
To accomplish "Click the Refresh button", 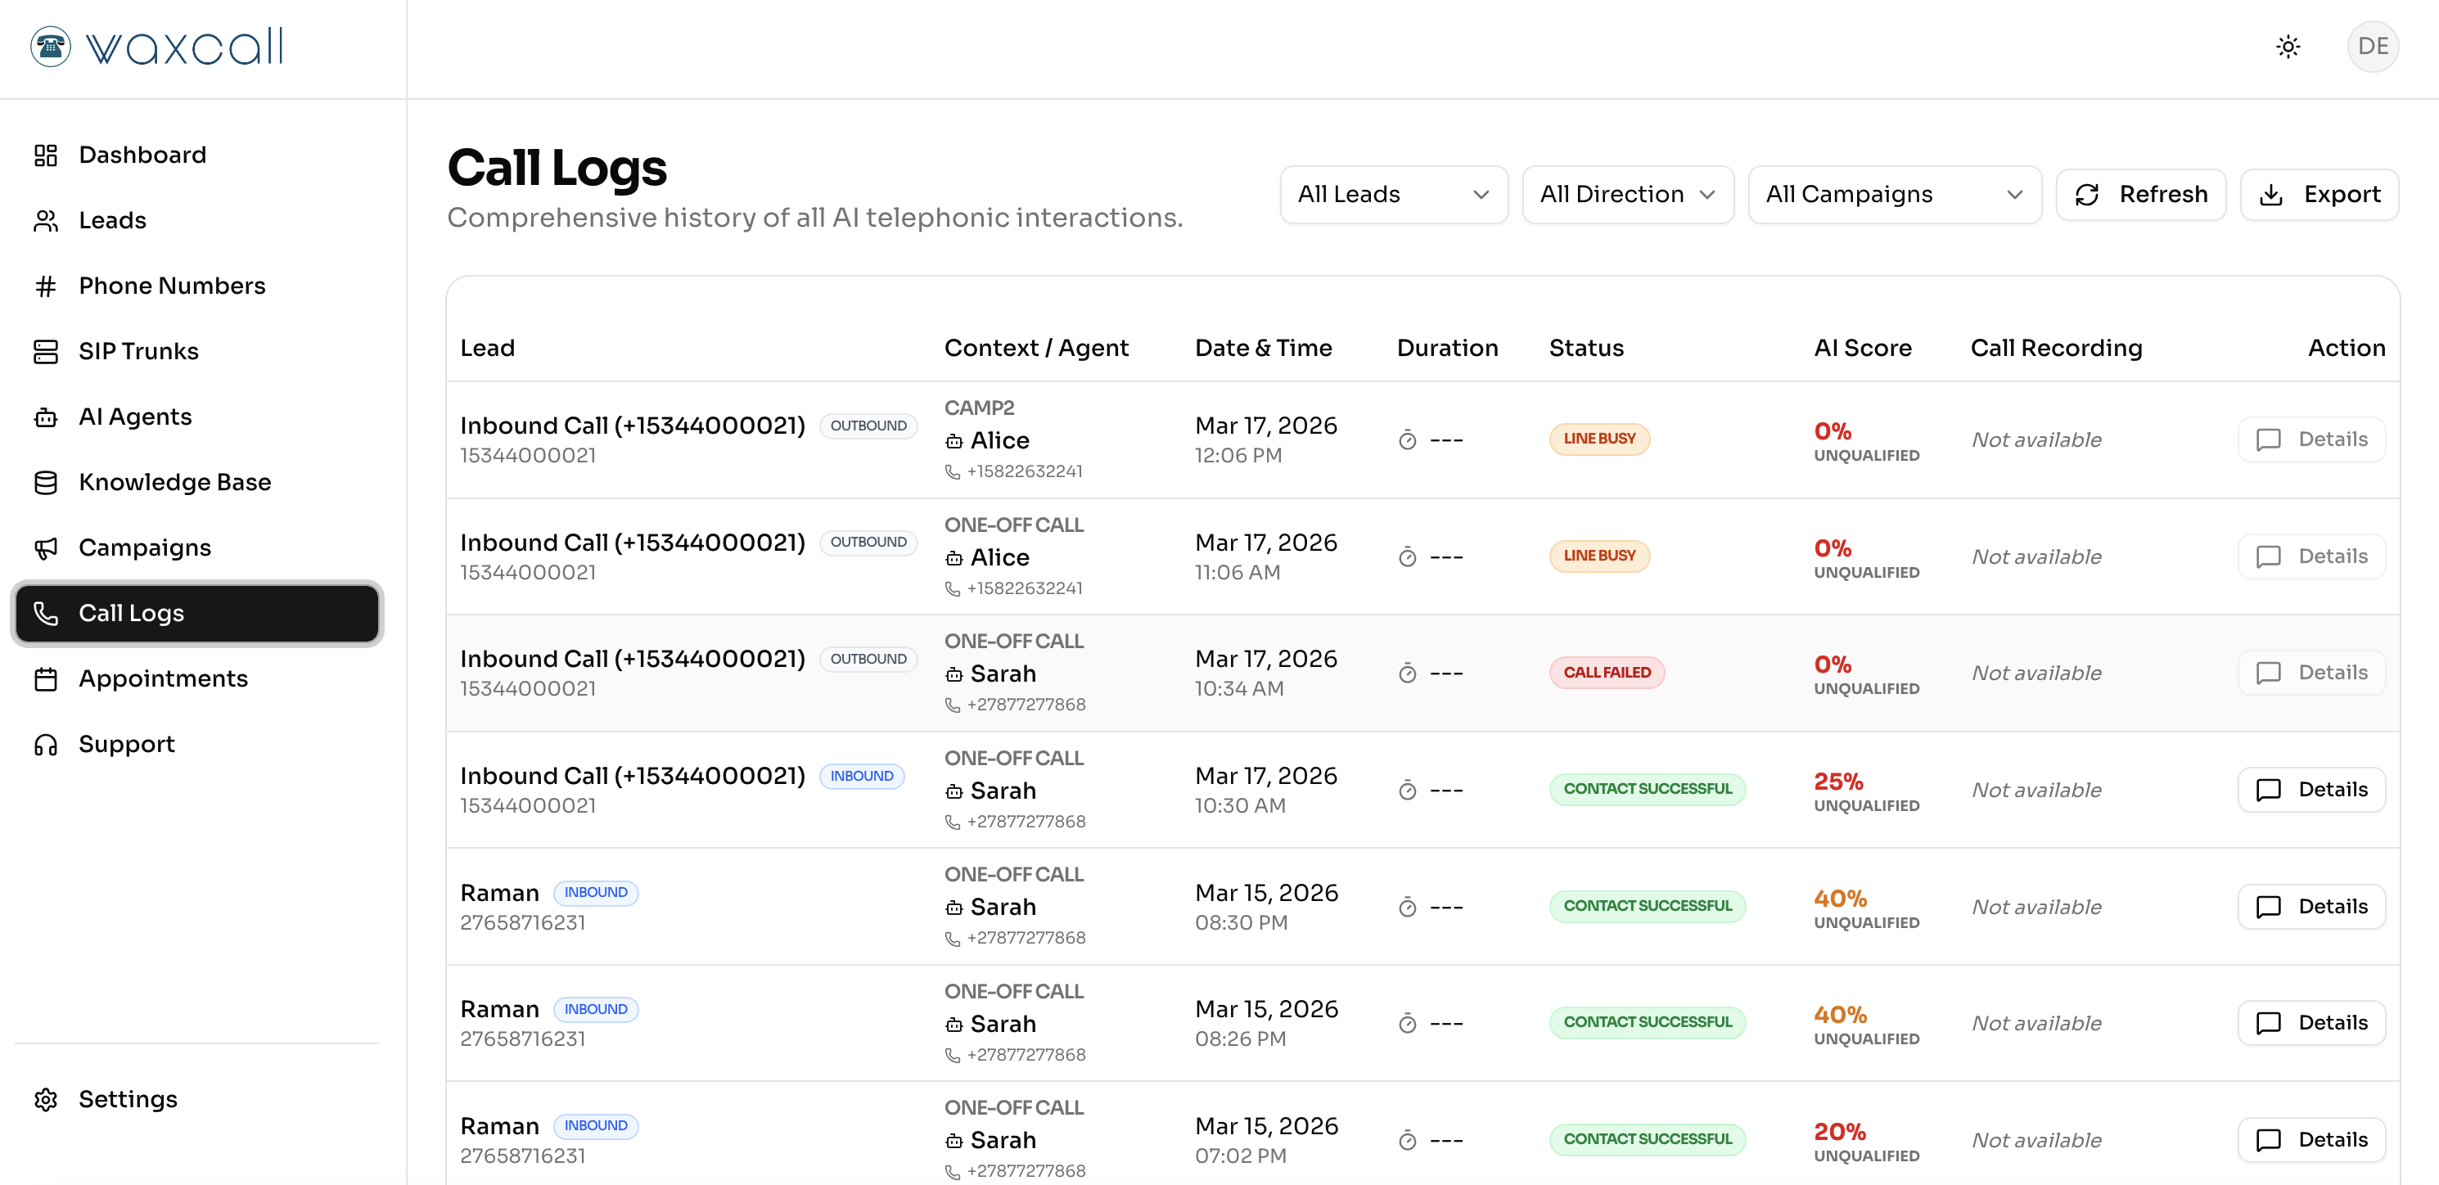I will pyautogui.click(x=2141, y=194).
